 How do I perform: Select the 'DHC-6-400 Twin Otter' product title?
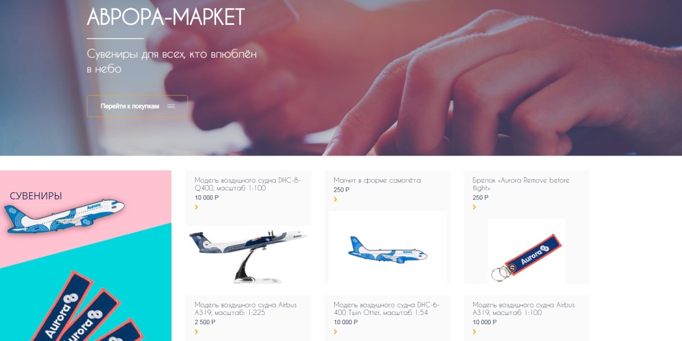click(387, 309)
